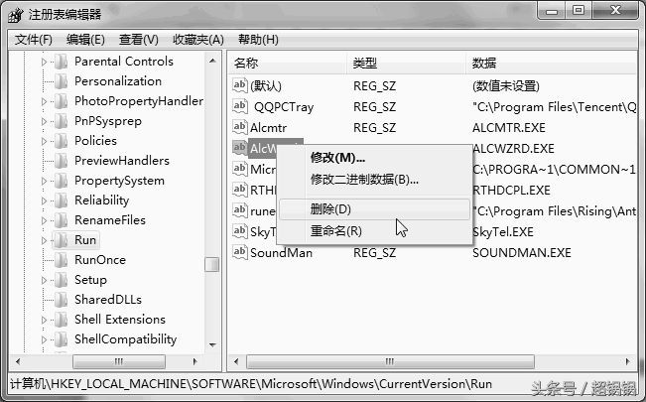The image size is (646, 402).
Task: Click the Personalization folder icon
Action: 61,81
